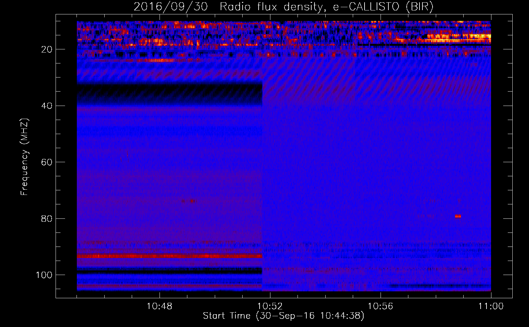Screen dimensions: 529x327
Task: Click the 60 frequency tick label
Action: [x=47, y=162]
